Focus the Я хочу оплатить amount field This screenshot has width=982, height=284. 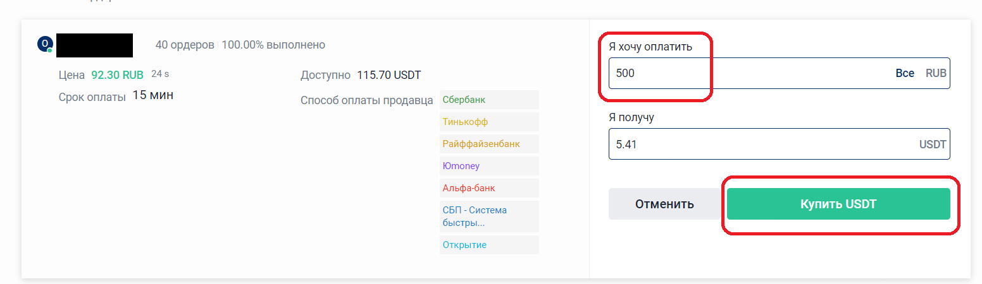(x=747, y=73)
